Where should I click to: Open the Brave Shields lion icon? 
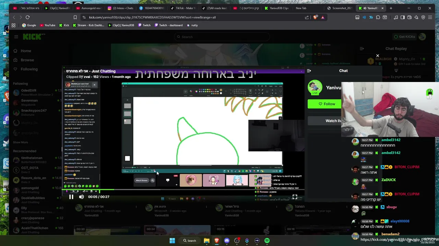tap(315, 17)
